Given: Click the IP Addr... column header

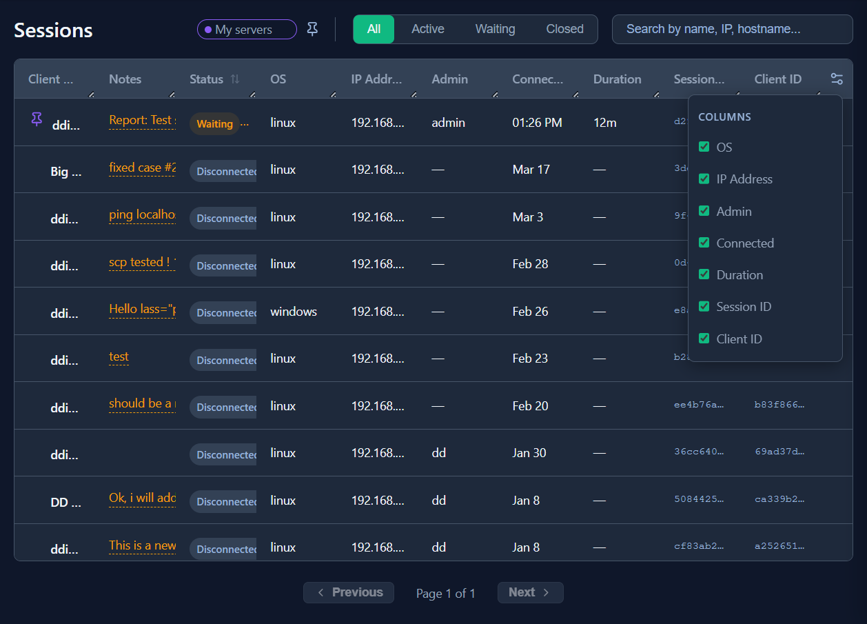Looking at the screenshot, I should click(376, 79).
